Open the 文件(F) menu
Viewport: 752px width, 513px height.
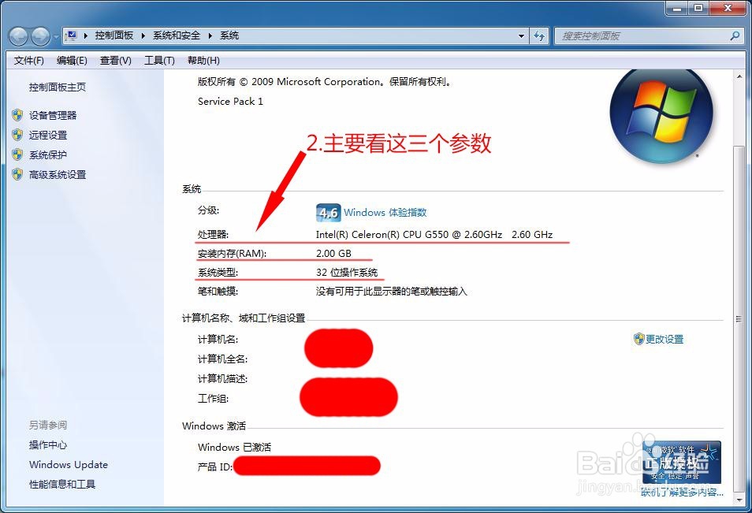[29, 61]
